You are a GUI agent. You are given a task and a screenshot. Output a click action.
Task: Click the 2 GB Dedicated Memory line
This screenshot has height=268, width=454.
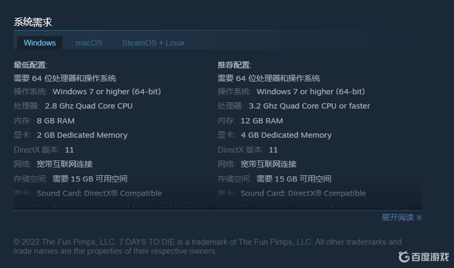[82, 135]
